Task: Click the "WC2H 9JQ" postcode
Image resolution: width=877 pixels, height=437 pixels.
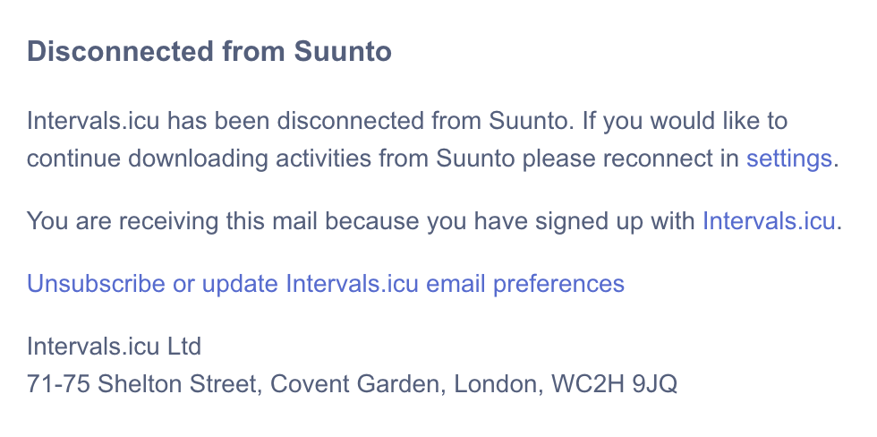Action: pos(615,384)
